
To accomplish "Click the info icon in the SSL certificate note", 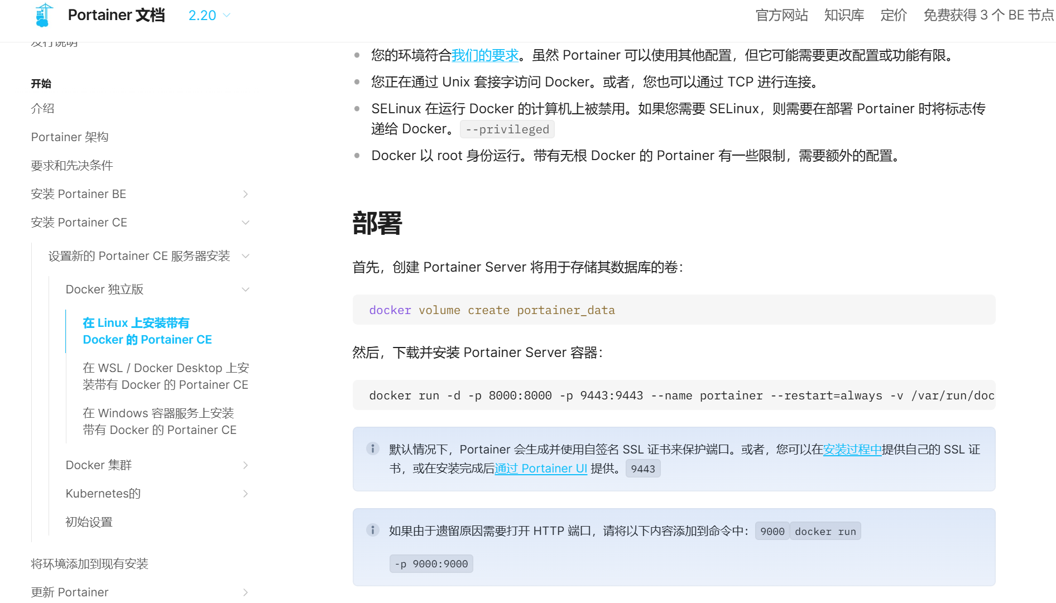I will point(373,448).
